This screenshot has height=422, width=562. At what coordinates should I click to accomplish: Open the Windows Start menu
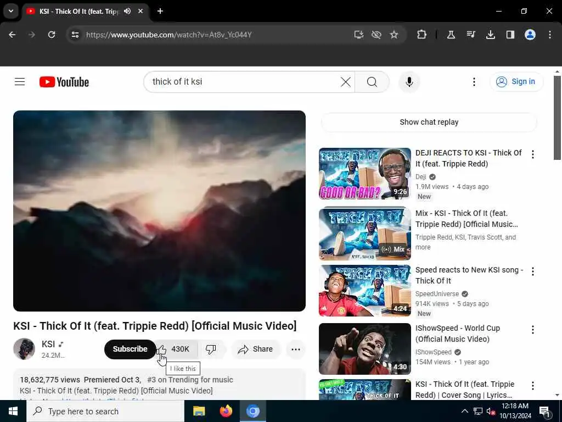(x=13, y=411)
